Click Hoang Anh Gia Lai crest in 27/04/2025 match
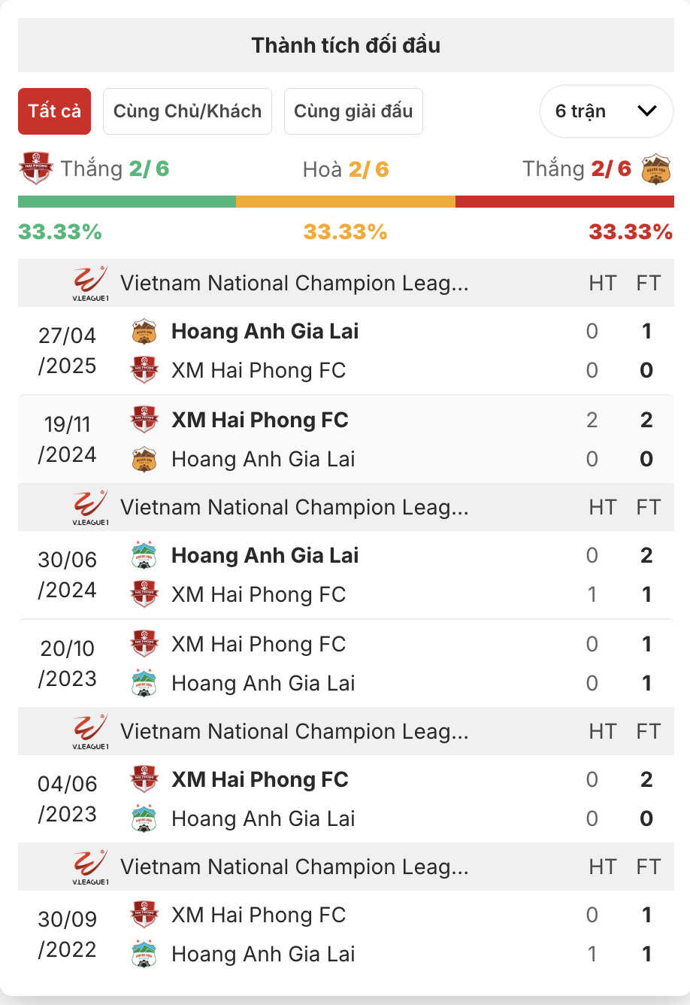Screen dimensions: 690x1005 tap(144, 331)
